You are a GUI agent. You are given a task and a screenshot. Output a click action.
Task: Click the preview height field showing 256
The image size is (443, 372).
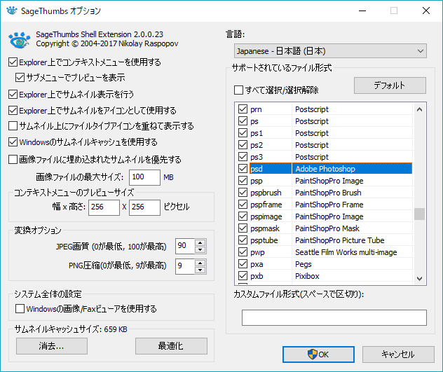click(x=144, y=207)
